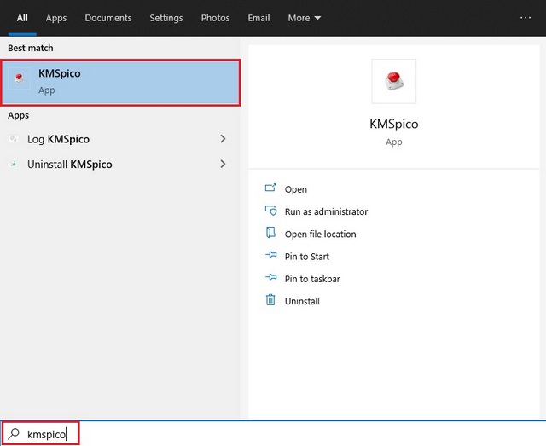This screenshot has height=446, width=546.
Task: Switch to the All tab
Action: click(x=22, y=18)
